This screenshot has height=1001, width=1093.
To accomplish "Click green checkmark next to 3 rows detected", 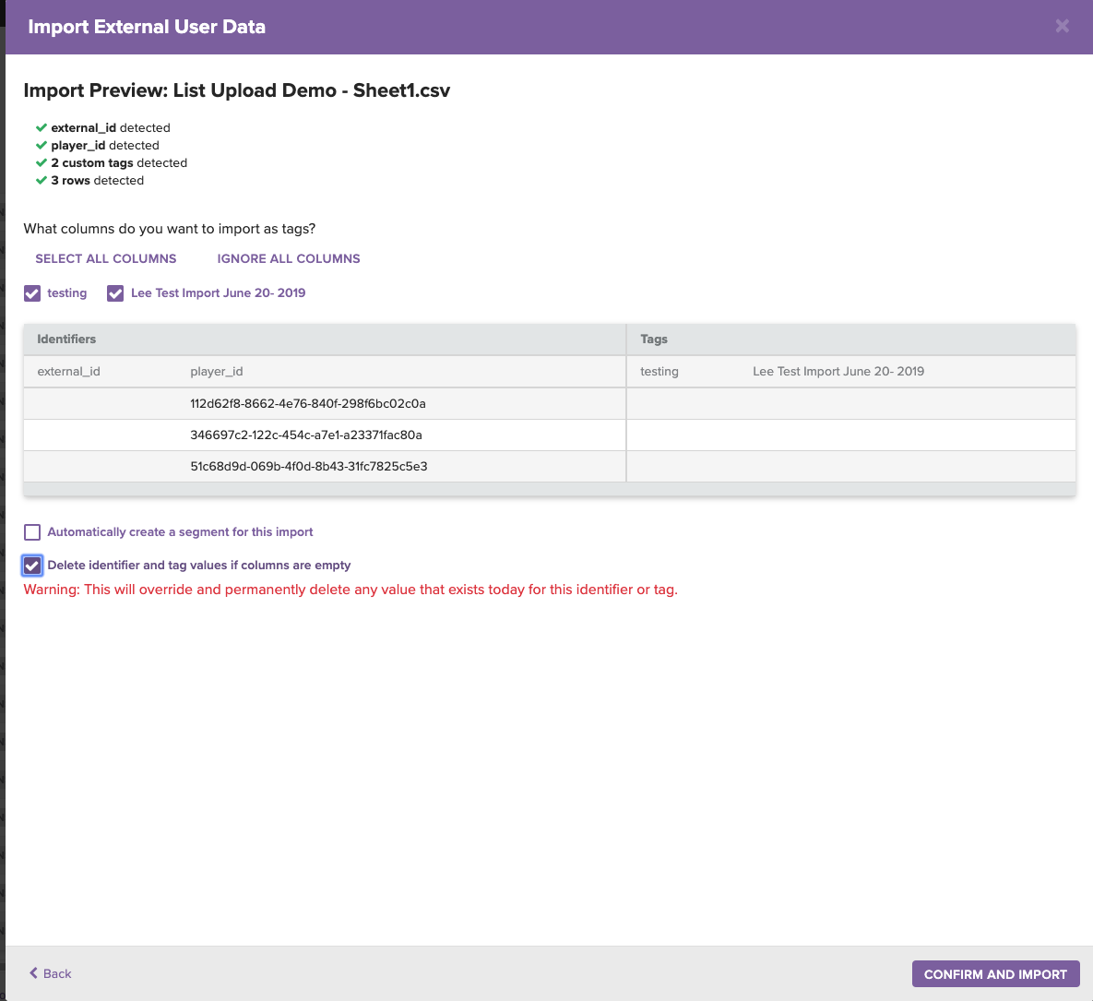I will click(x=42, y=181).
